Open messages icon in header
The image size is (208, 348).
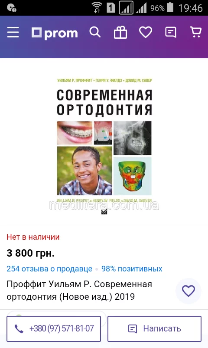click(x=171, y=32)
